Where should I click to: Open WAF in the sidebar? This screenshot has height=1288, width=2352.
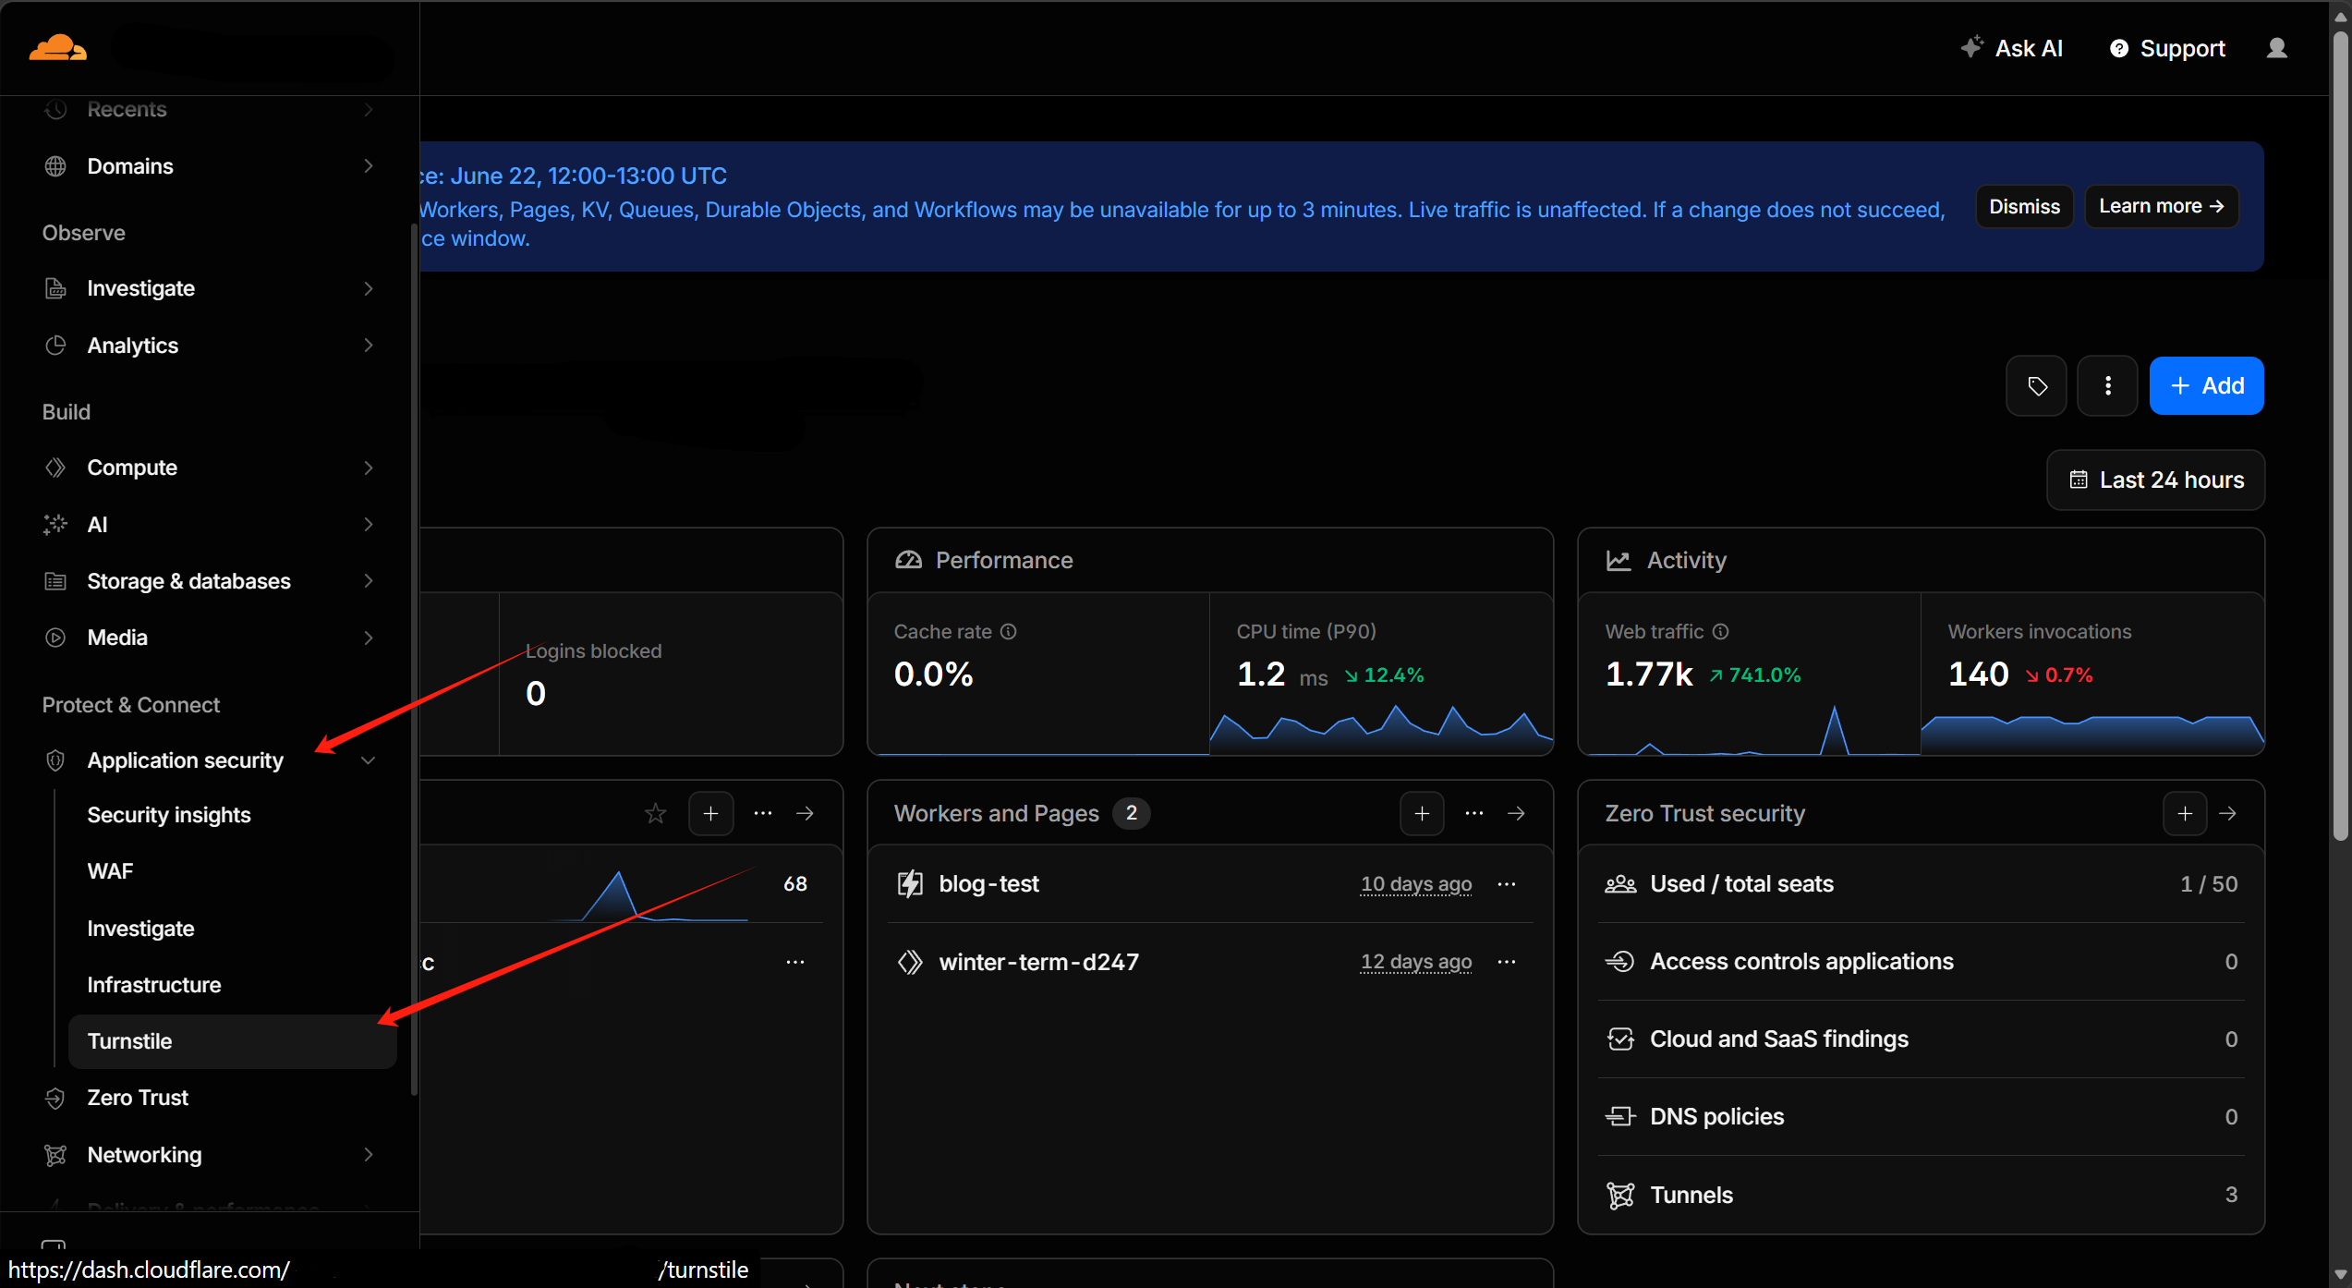point(110,871)
